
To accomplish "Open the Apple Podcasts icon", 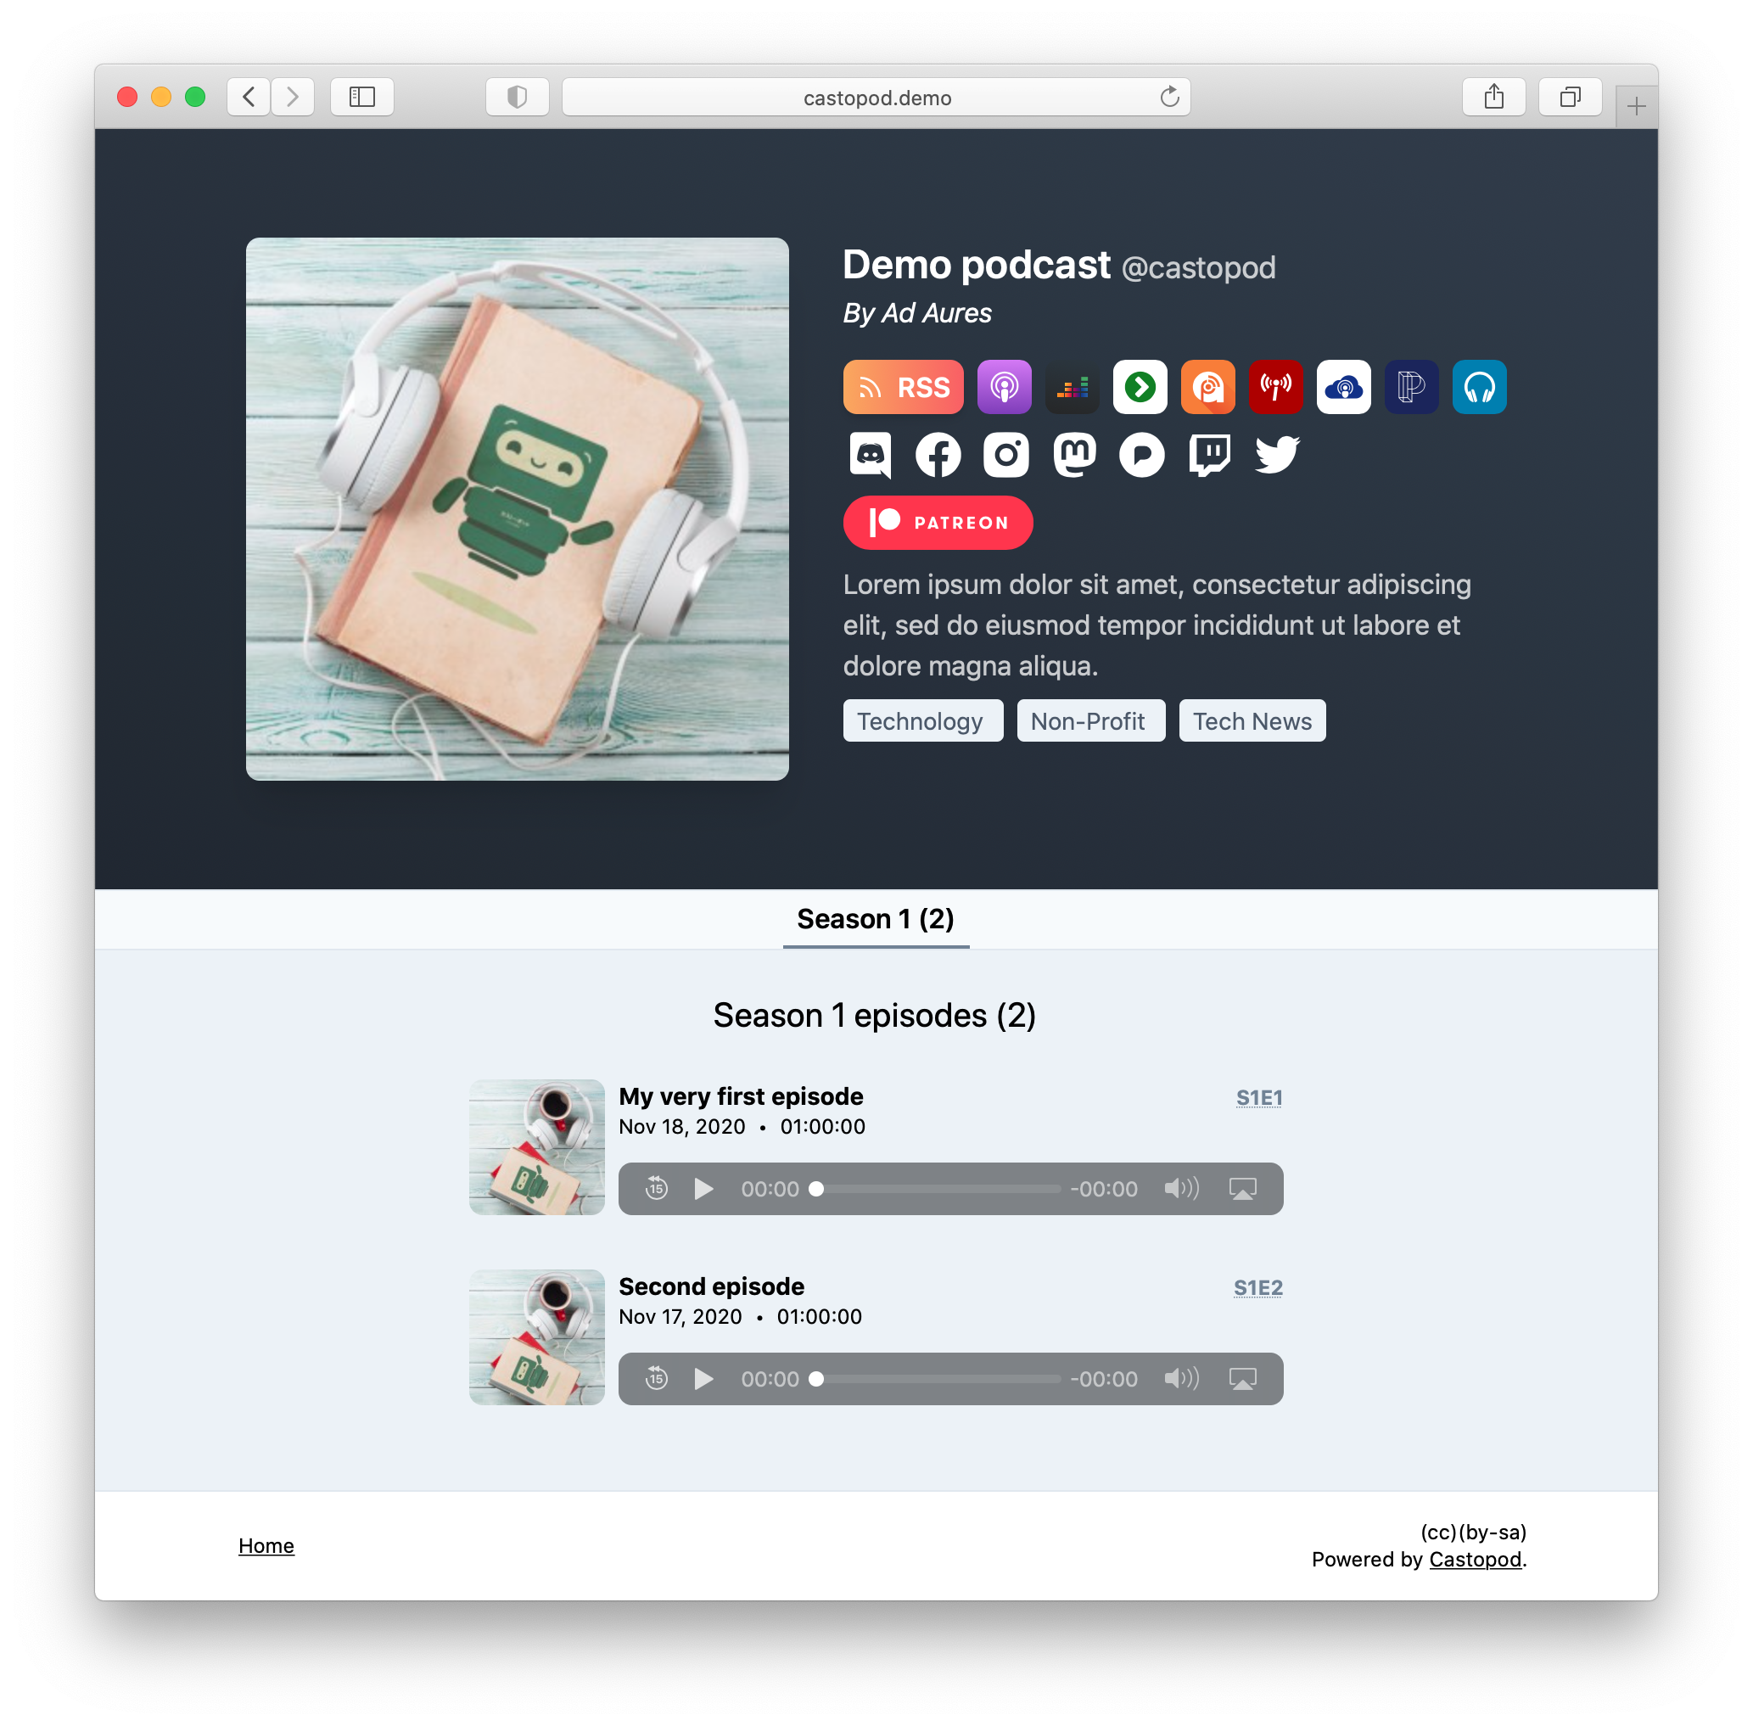I will point(1004,387).
